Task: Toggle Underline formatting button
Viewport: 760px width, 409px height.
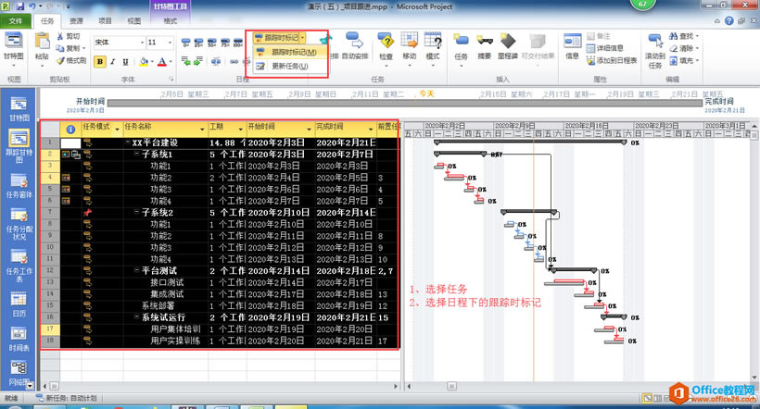Action: tap(126, 62)
